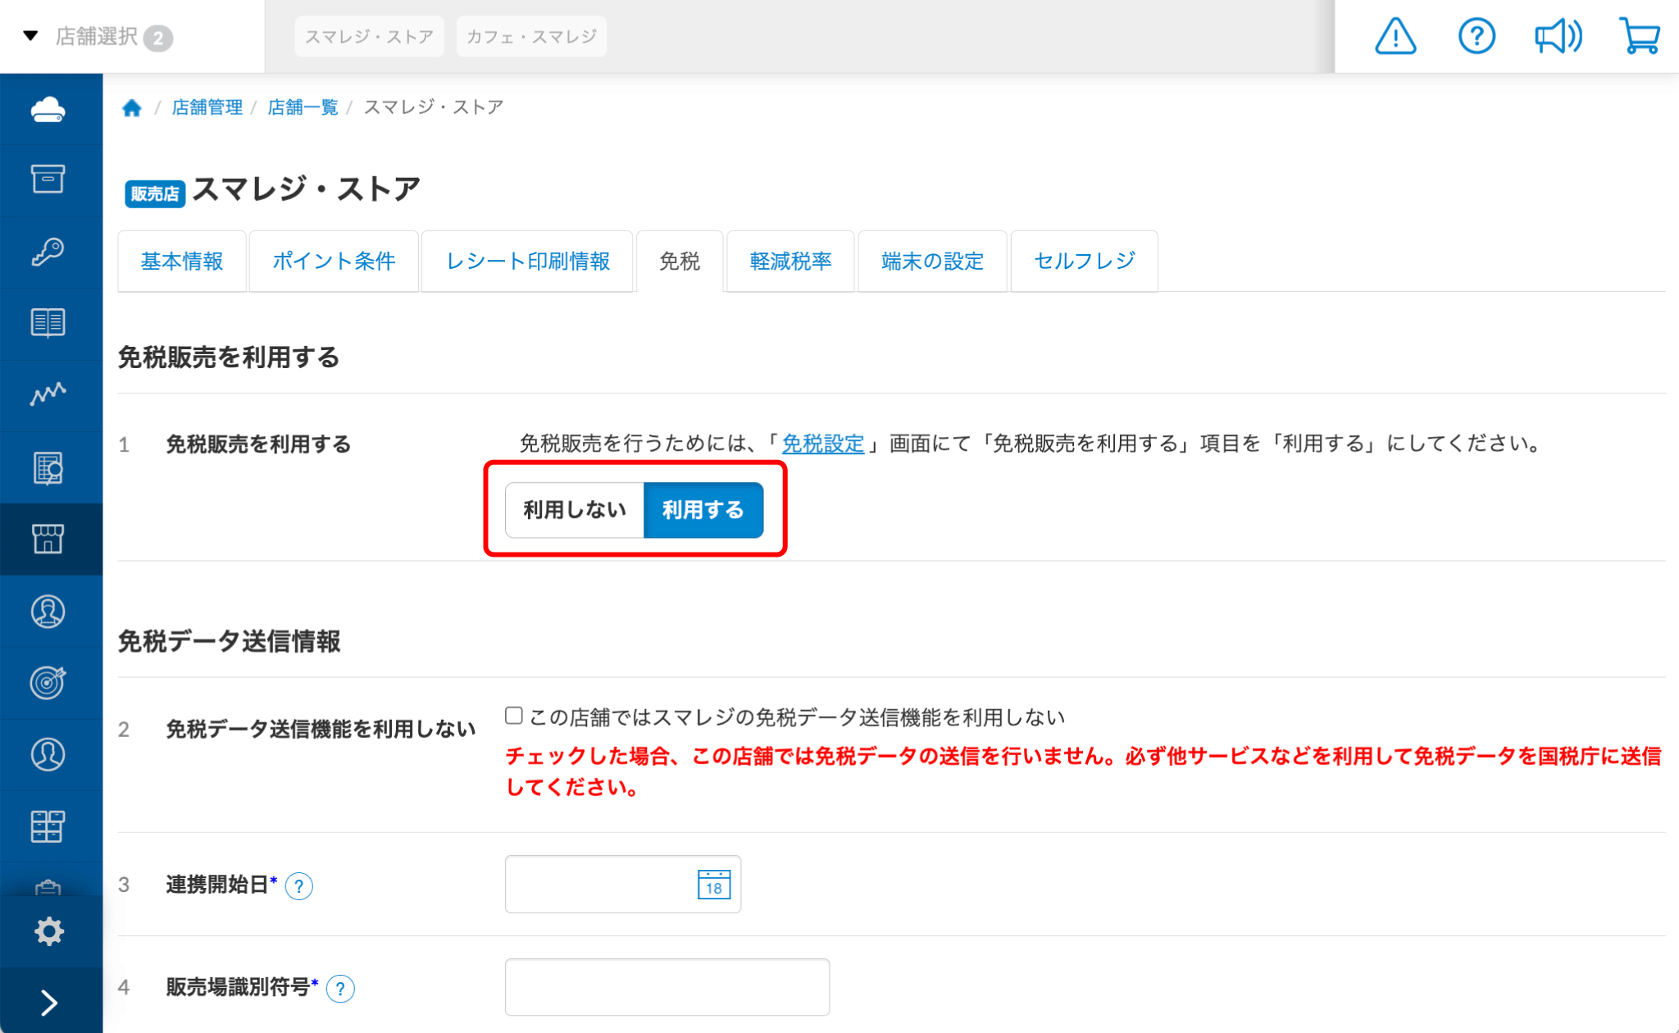Open the sales chart graph icon
The height and width of the screenshot is (1033, 1679).
[48, 394]
